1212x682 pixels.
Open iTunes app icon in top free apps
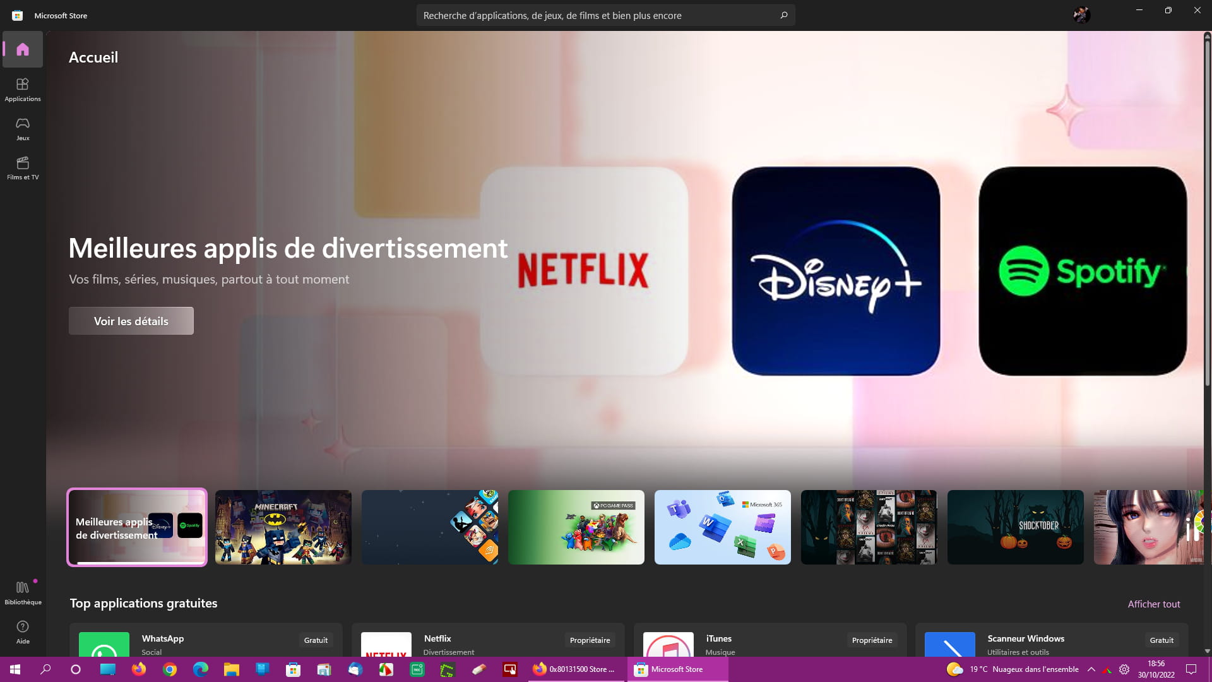coord(668,644)
